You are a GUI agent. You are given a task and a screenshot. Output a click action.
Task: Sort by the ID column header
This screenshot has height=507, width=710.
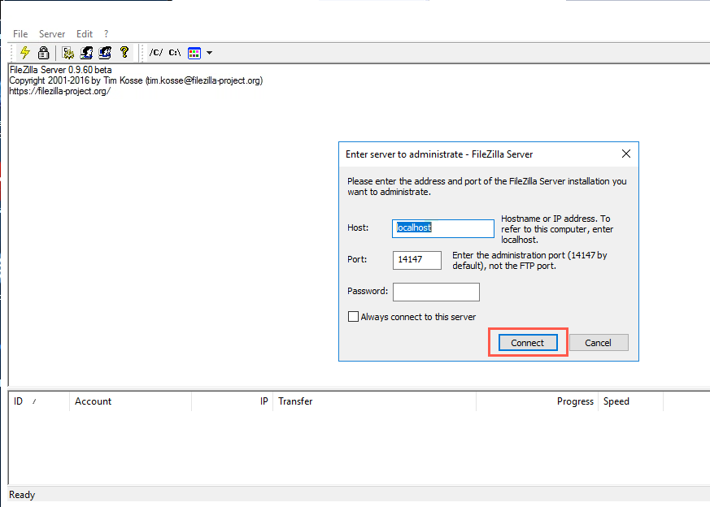pos(39,401)
